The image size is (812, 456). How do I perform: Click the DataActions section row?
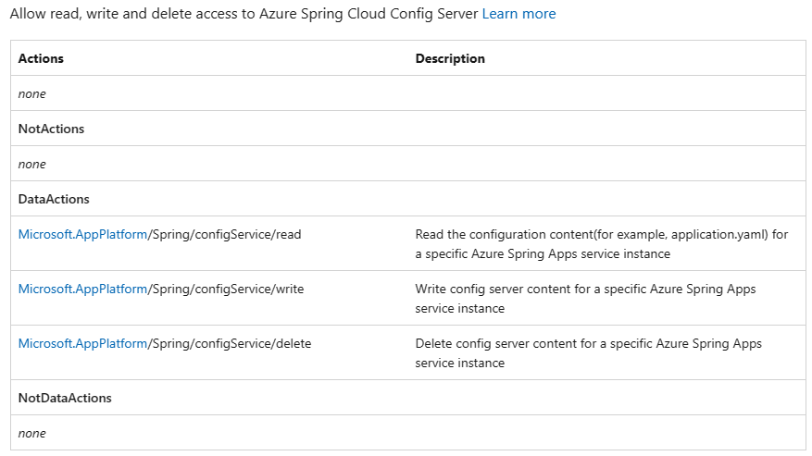coord(408,199)
